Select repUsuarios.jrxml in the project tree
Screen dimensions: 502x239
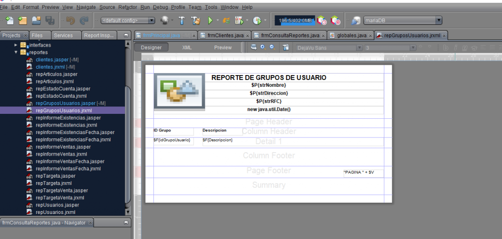pos(55,212)
